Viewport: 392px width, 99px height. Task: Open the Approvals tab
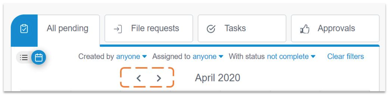335,28
